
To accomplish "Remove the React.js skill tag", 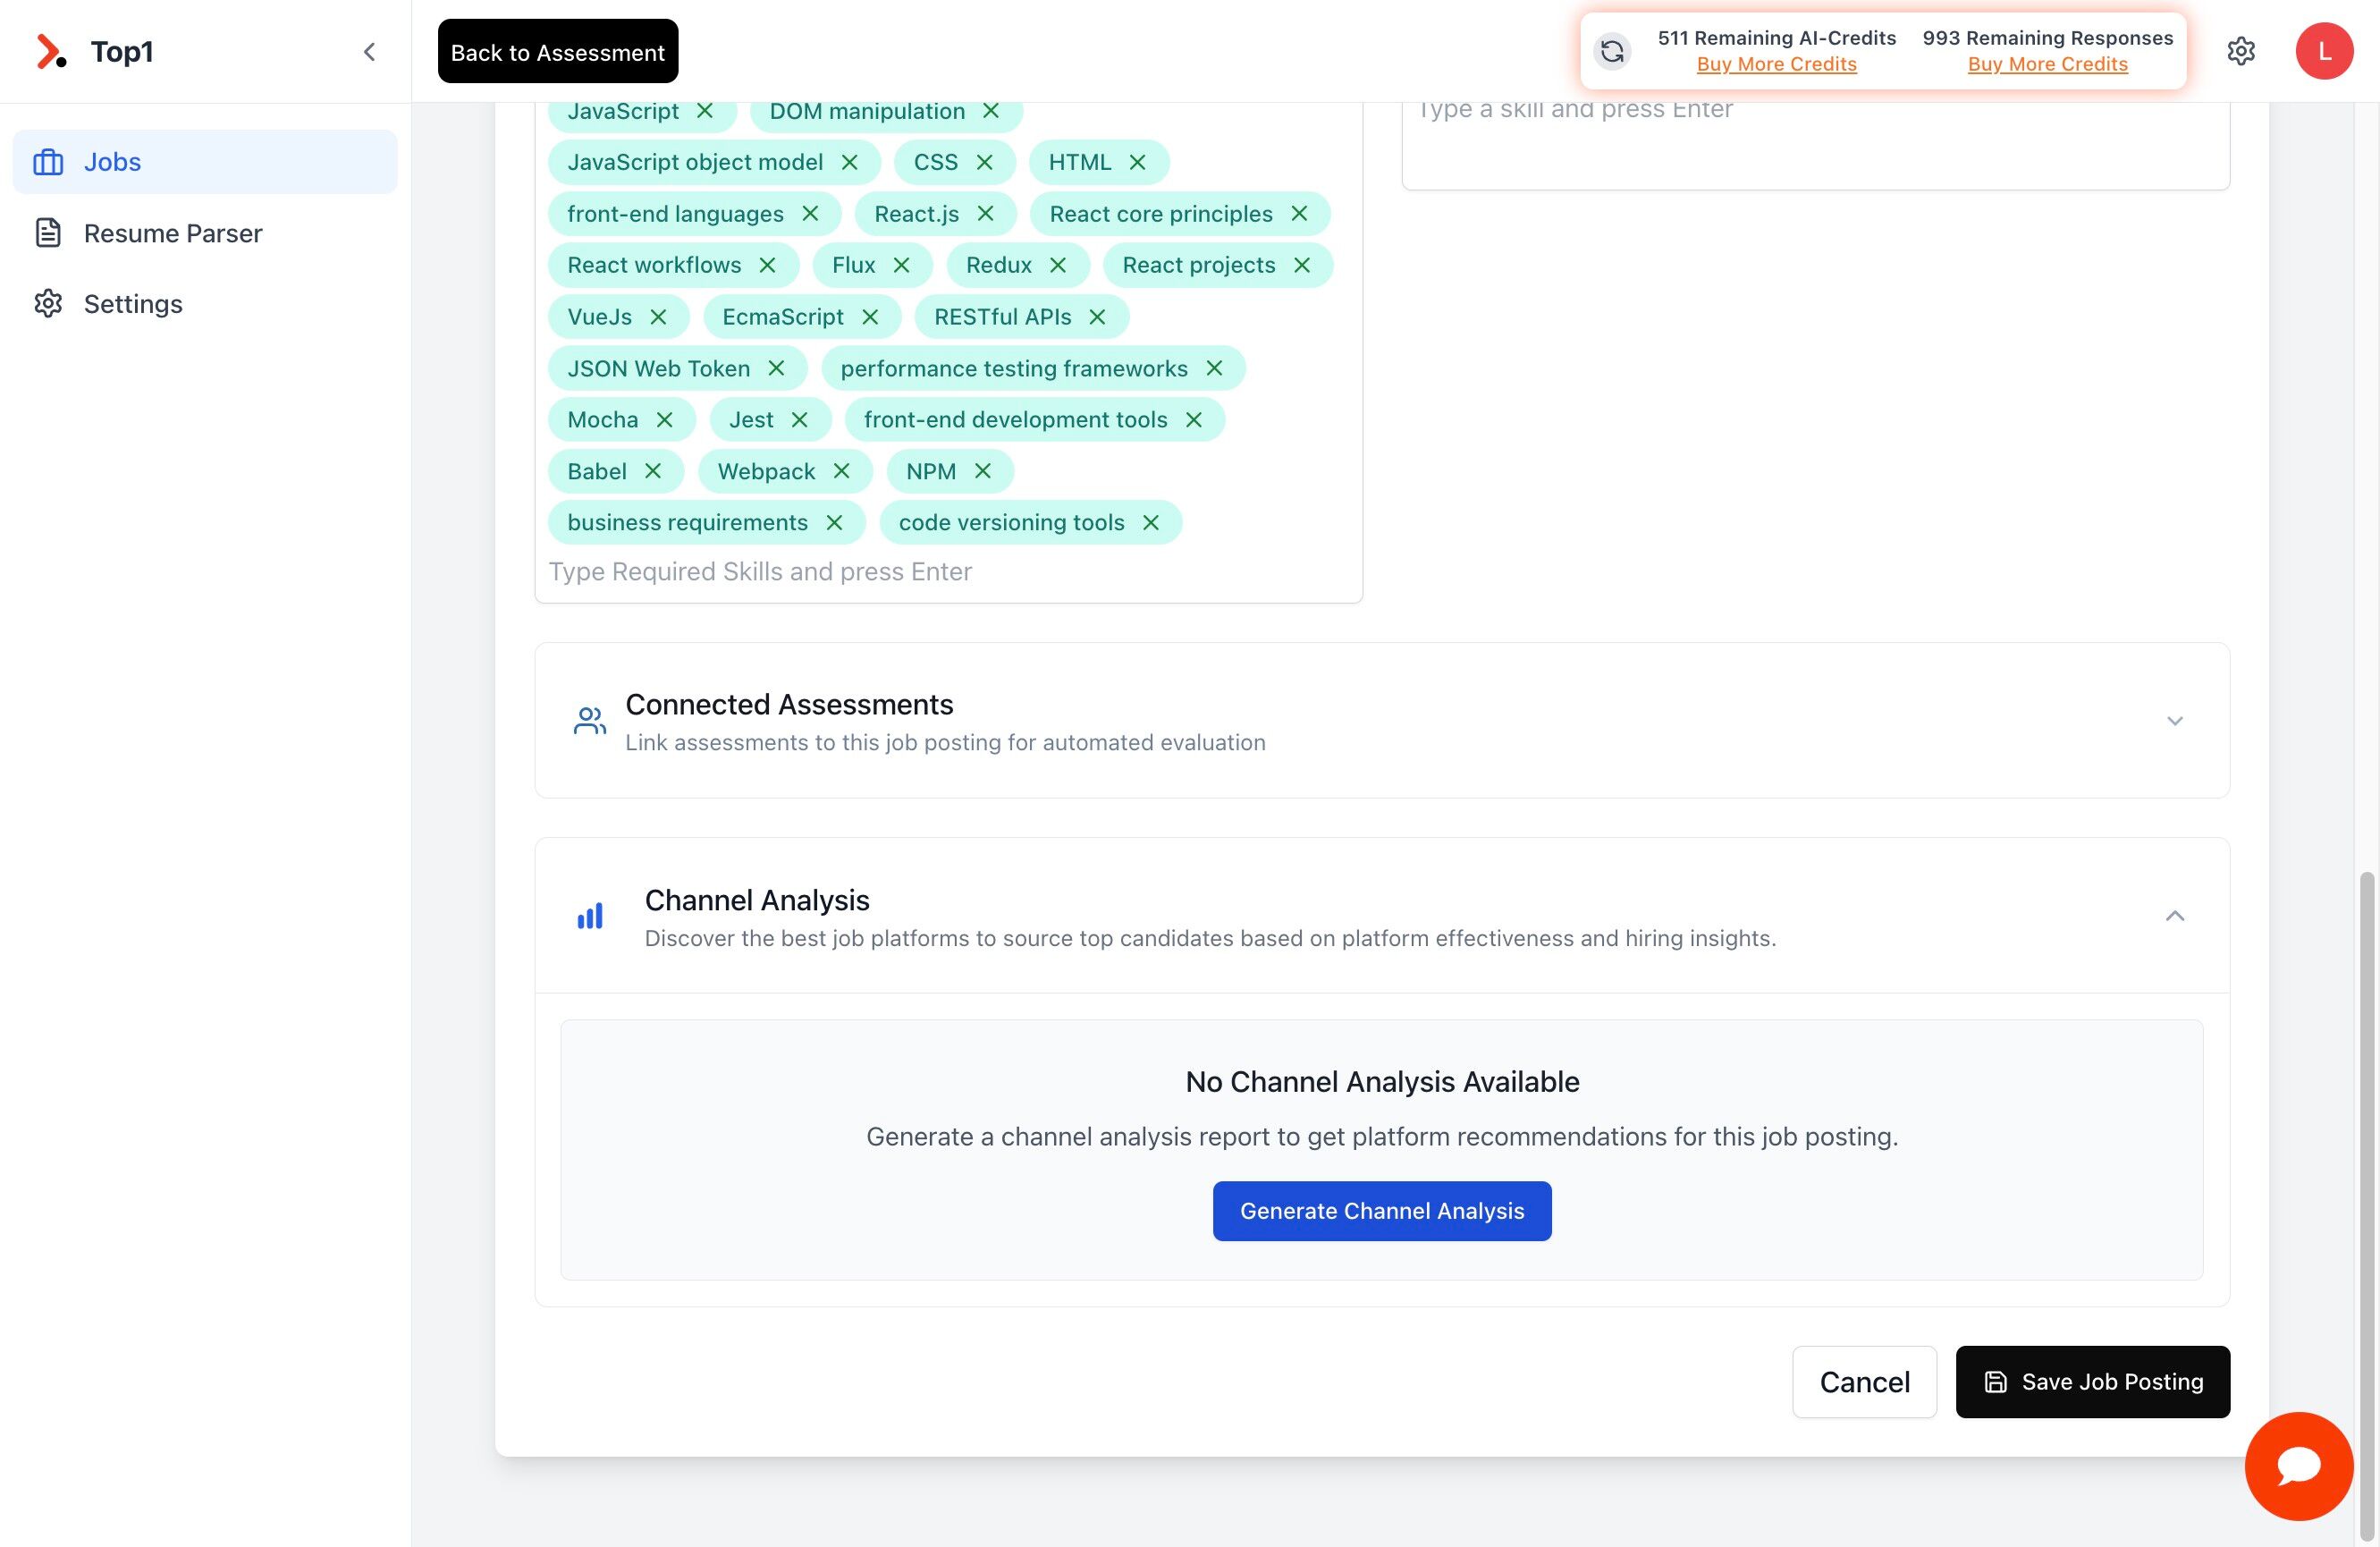I will tap(986, 214).
